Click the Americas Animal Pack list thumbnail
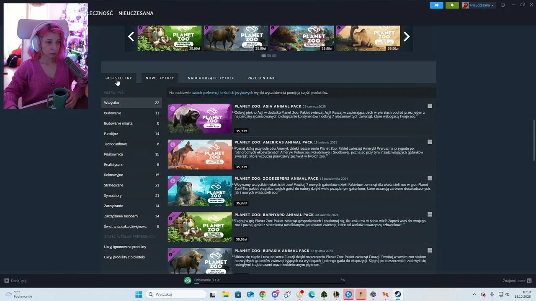This screenshot has height=301, width=536. click(200, 155)
